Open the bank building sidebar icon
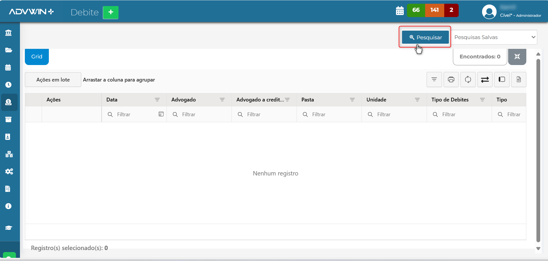The height and width of the screenshot is (261, 548). pyautogui.click(x=8, y=33)
